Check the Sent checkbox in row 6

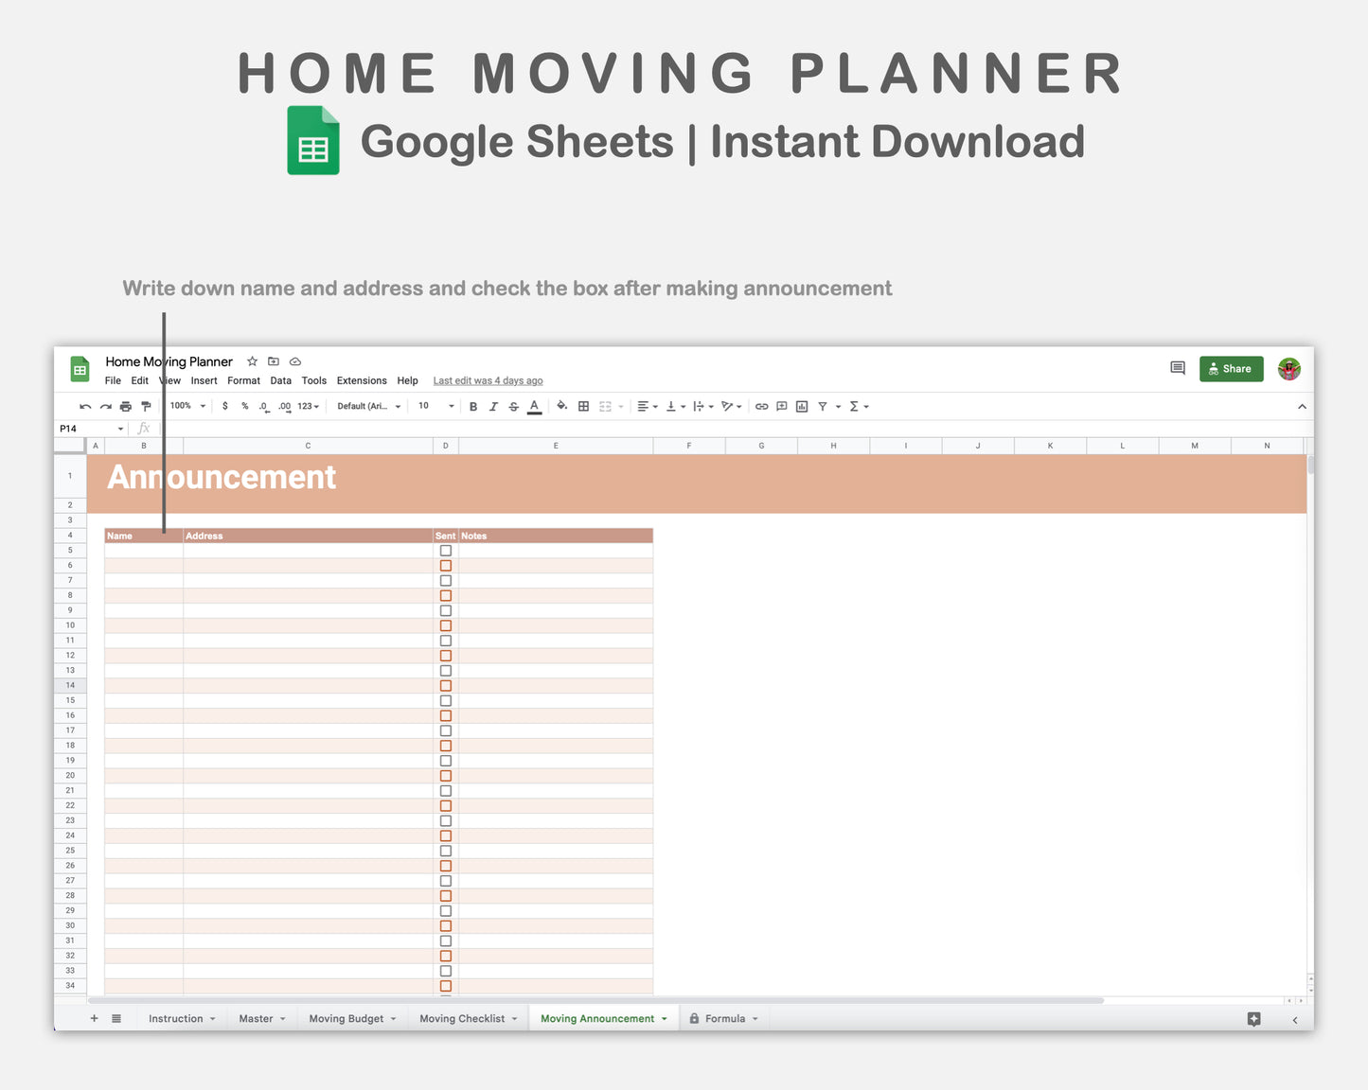coord(446,565)
